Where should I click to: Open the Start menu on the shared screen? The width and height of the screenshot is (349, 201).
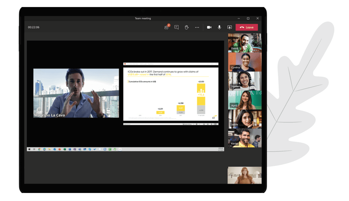tap(29, 149)
